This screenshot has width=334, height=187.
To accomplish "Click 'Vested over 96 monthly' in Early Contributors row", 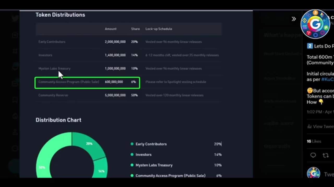I will point(174,42).
